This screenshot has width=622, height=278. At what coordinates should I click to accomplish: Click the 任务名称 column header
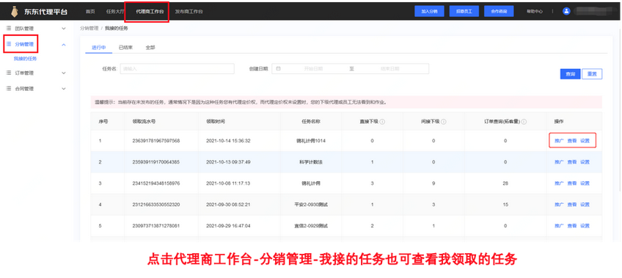tap(311, 122)
